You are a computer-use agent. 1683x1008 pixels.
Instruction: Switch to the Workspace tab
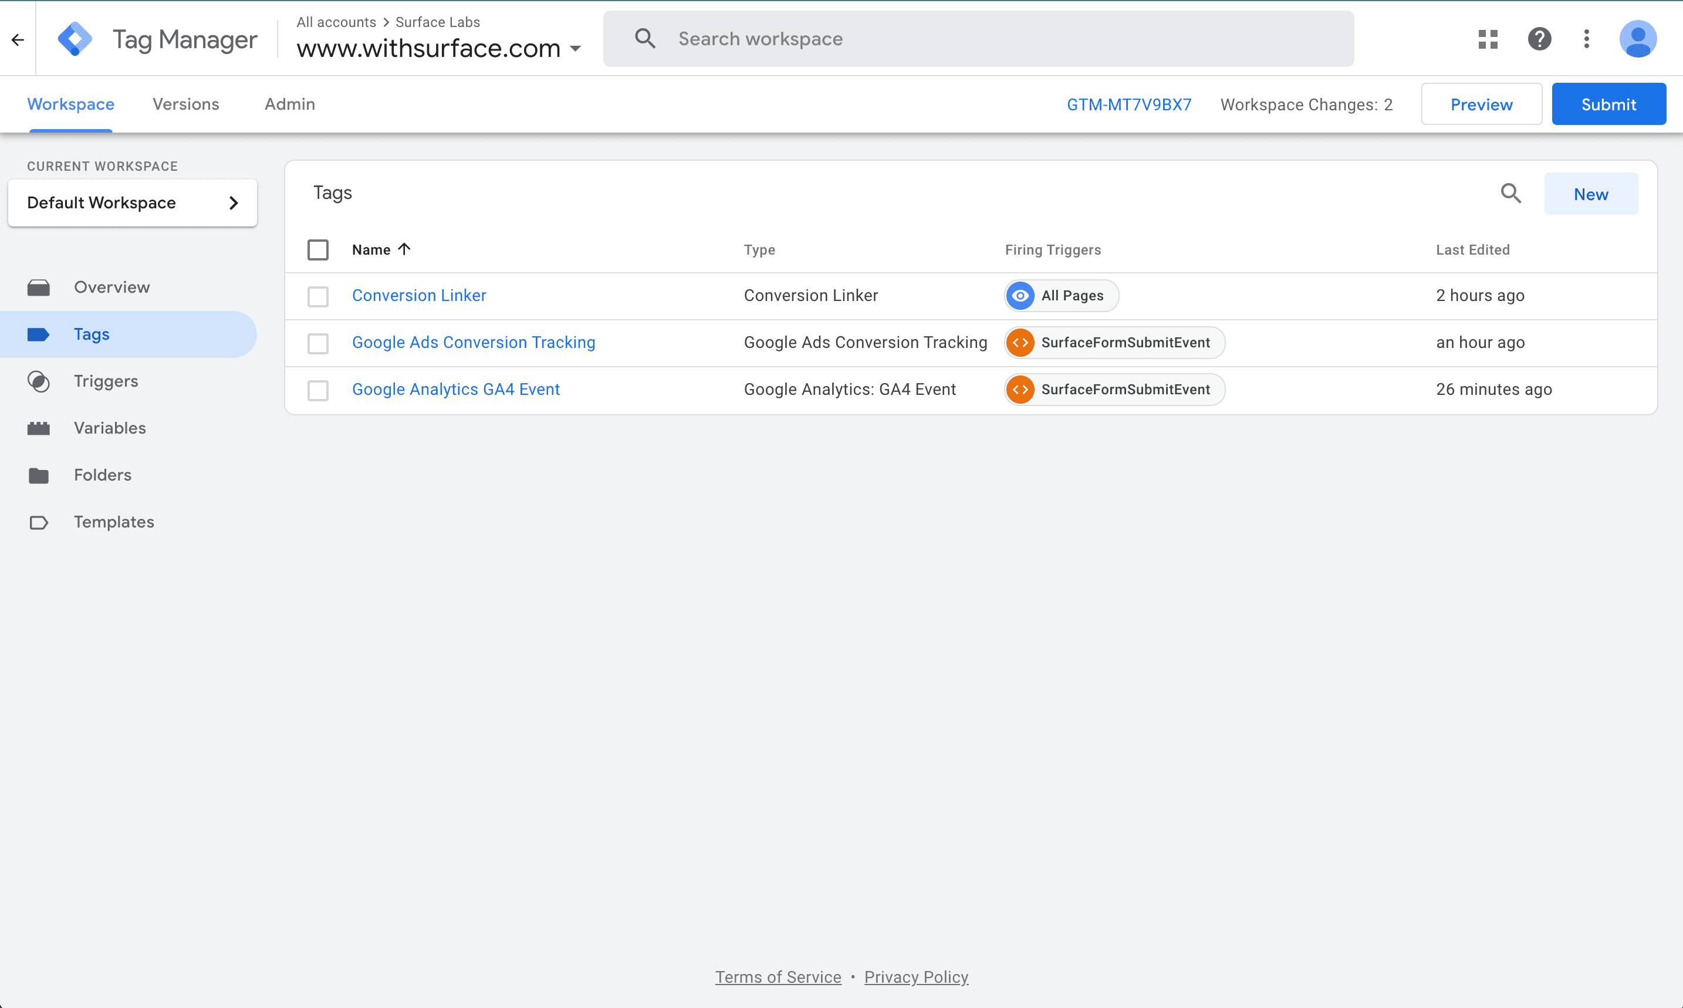tap(70, 104)
